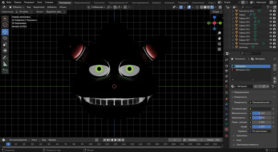Select Материал.006 material slot

pyautogui.click(x=251, y=70)
